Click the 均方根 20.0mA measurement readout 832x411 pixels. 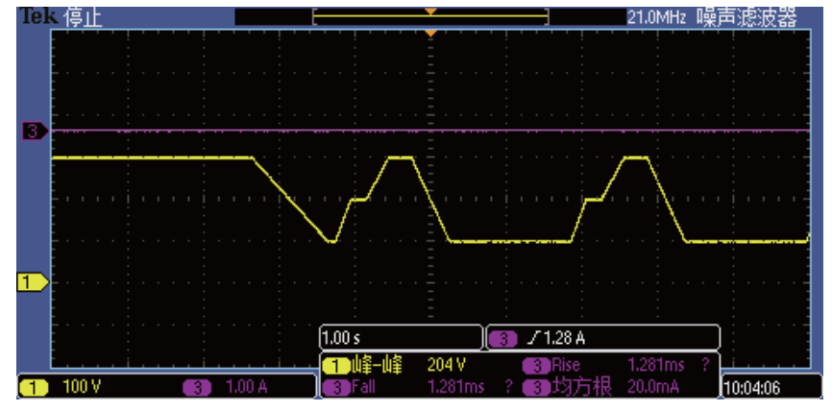pos(615,387)
